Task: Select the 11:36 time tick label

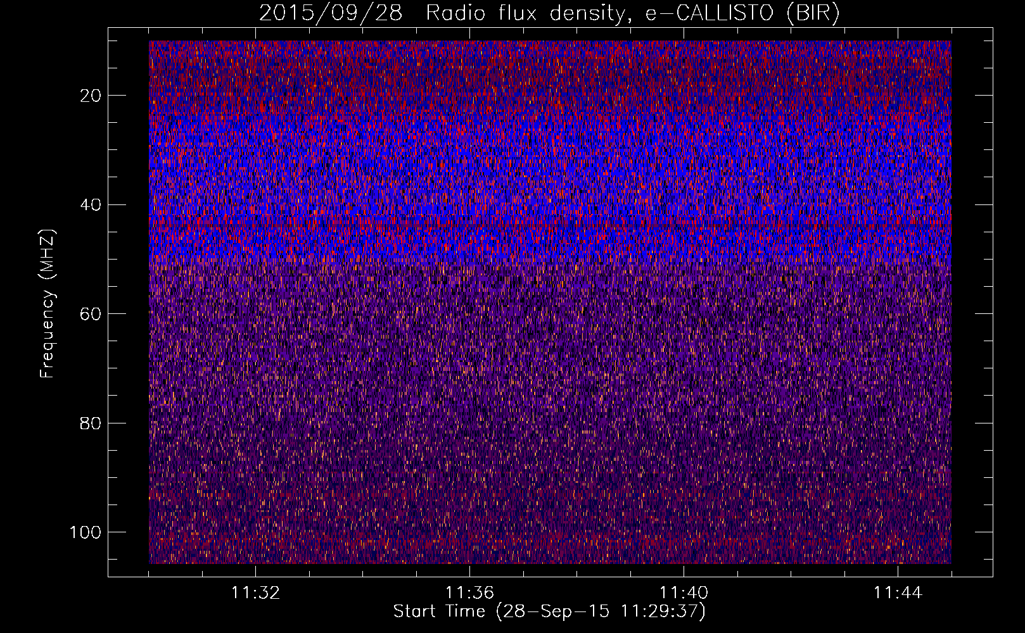Action: point(469,593)
